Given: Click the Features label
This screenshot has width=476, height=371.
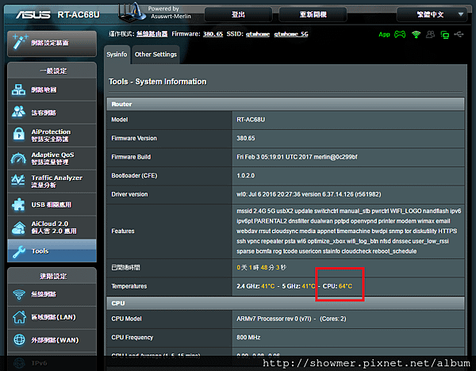Looking at the screenshot, I should click(x=123, y=231).
